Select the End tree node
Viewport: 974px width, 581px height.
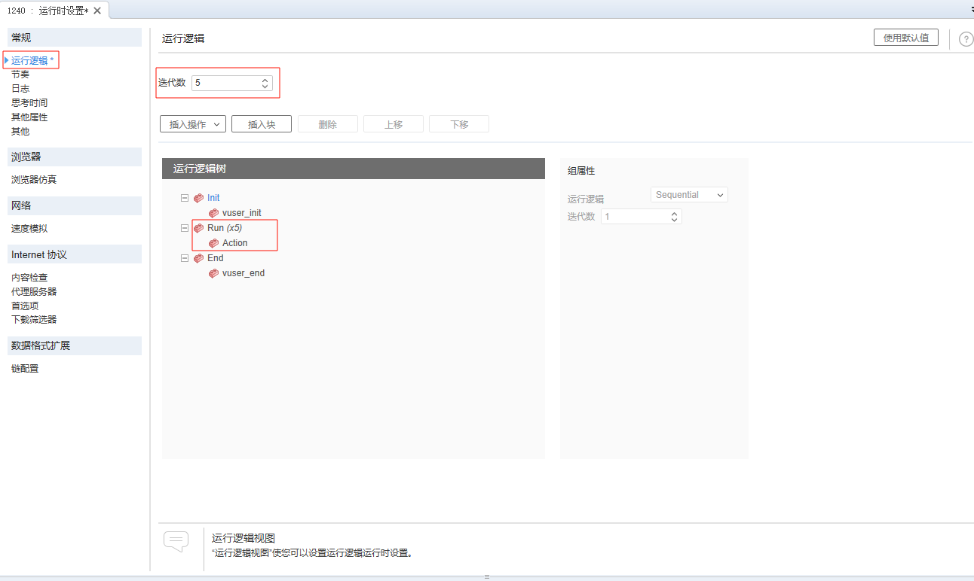216,258
